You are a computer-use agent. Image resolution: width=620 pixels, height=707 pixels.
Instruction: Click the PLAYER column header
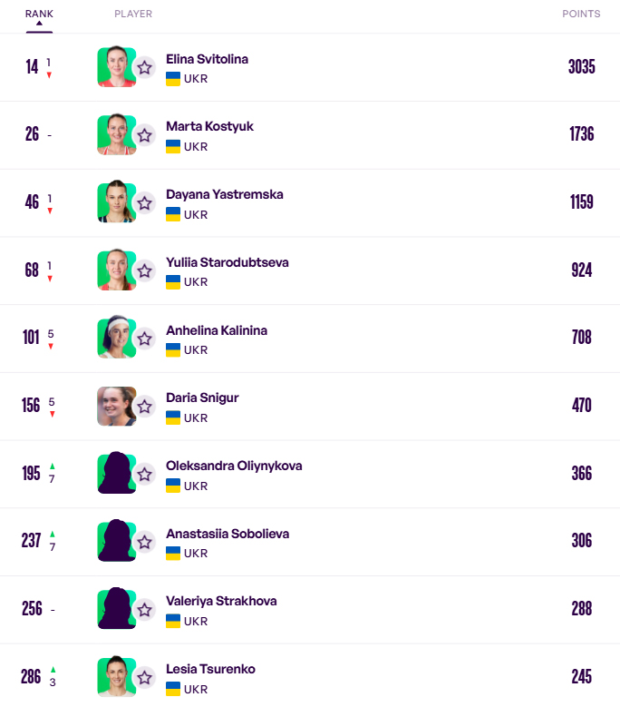133,14
